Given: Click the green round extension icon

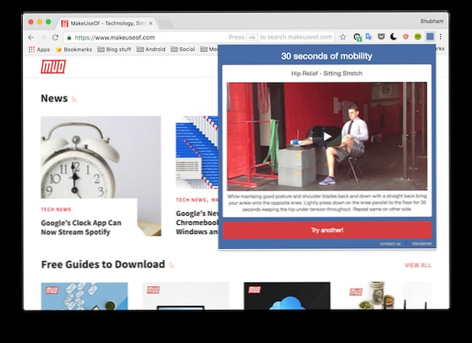Looking at the screenshot, I should click(417, 36).
